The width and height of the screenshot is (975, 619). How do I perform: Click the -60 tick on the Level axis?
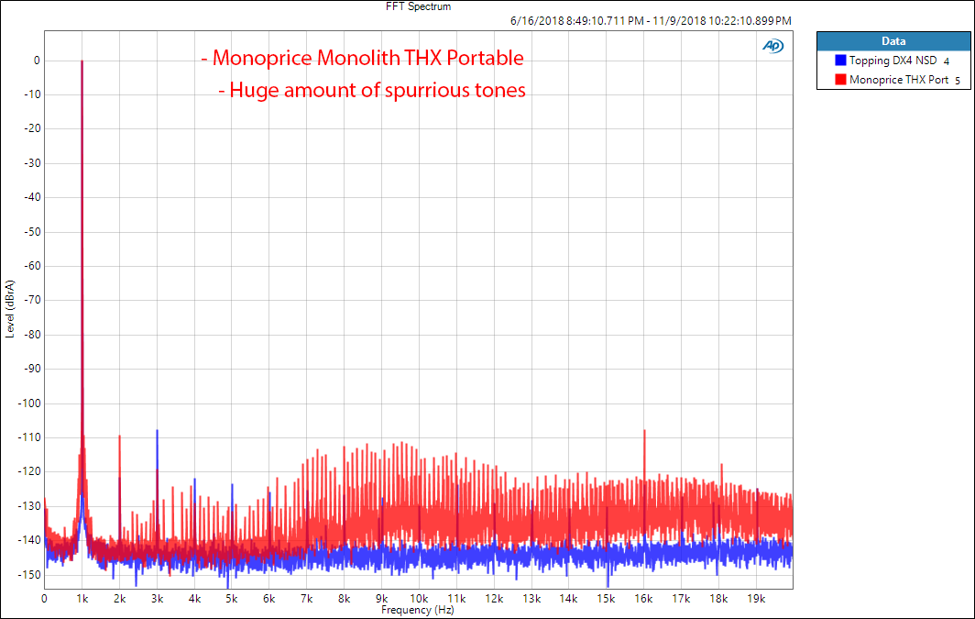[32, 266]
